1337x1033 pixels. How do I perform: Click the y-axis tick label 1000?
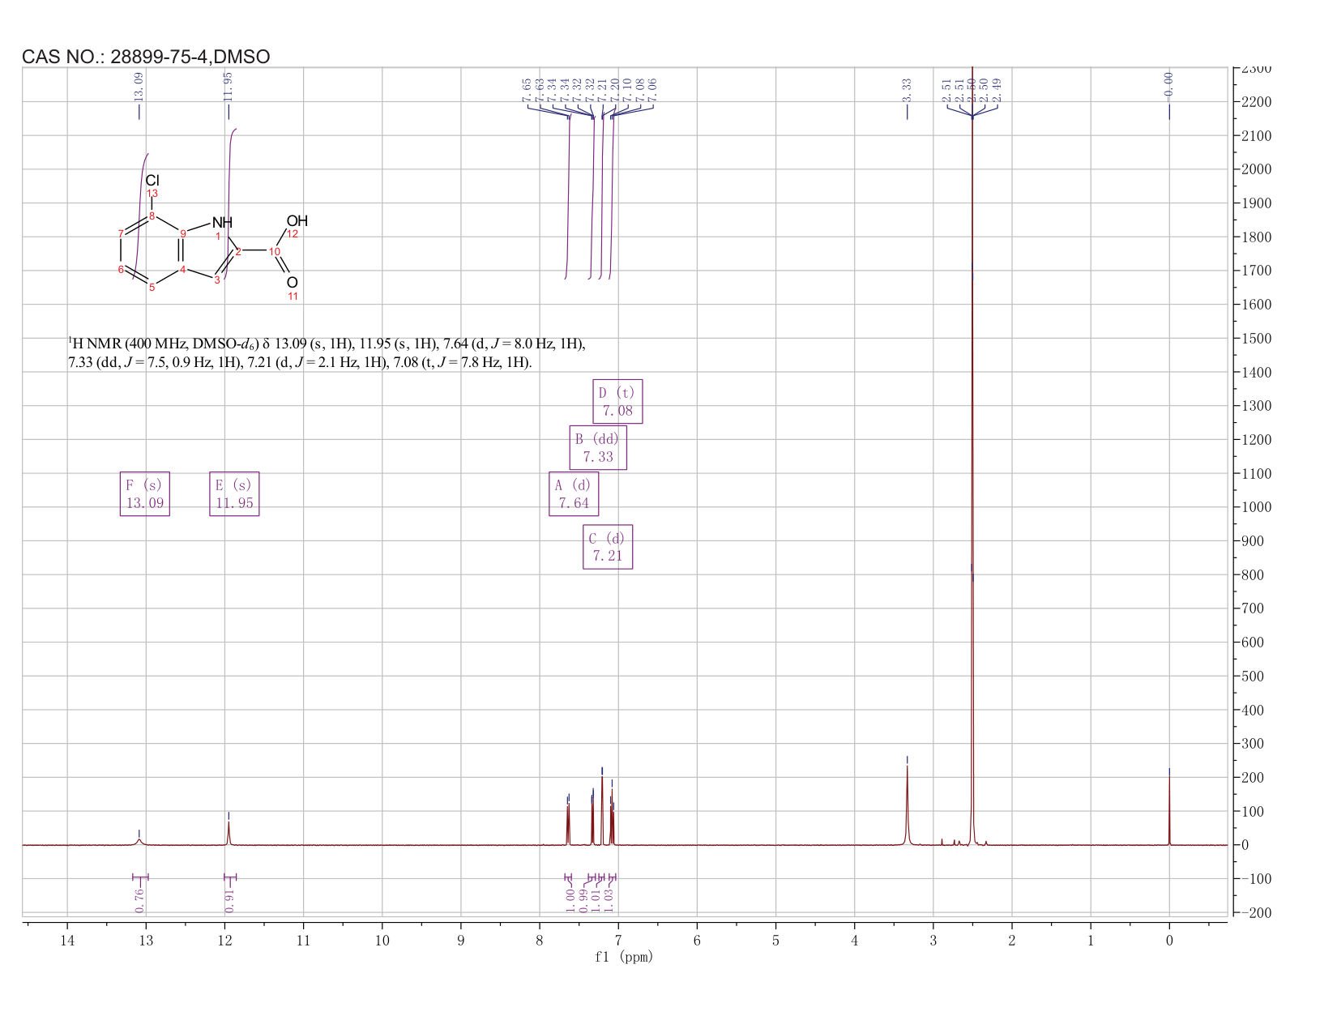1255,507
